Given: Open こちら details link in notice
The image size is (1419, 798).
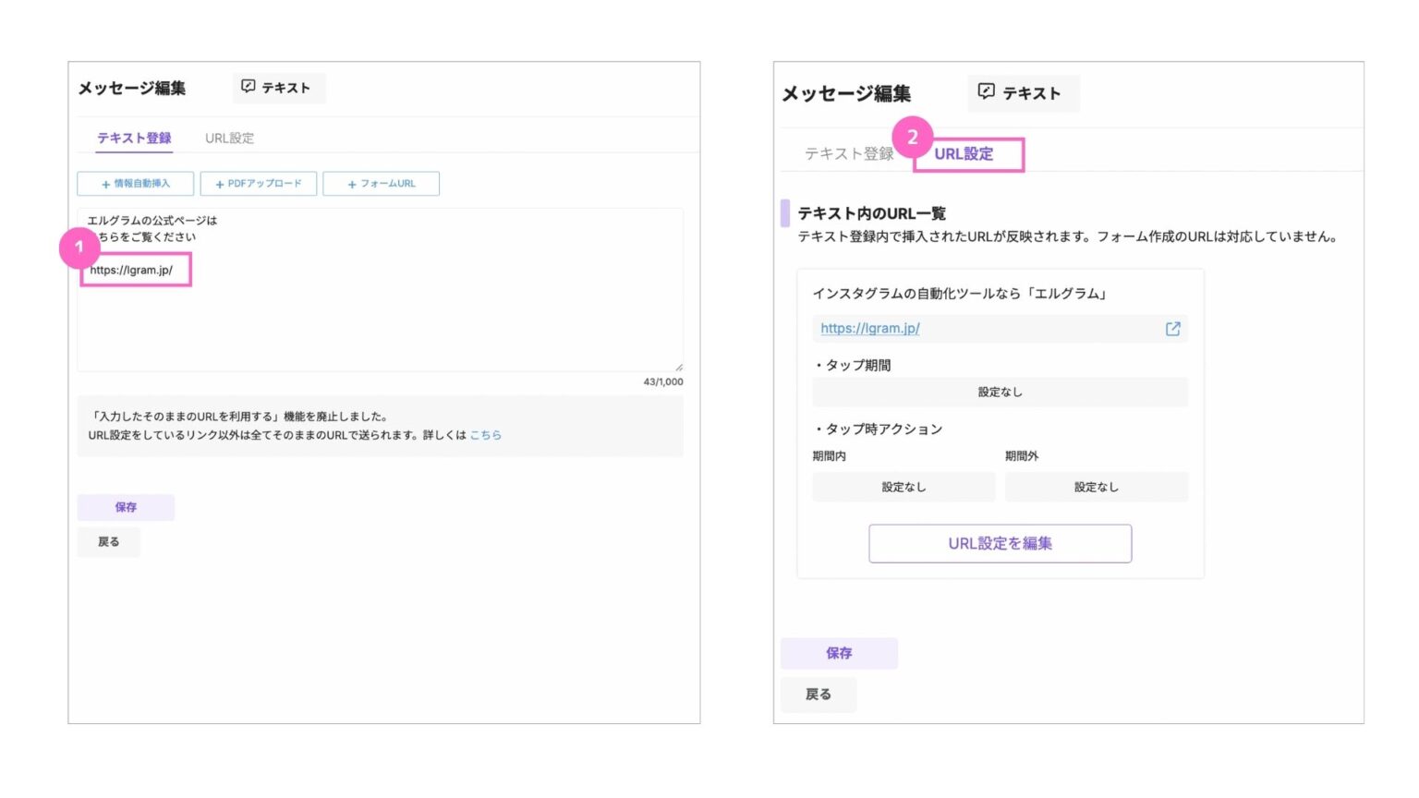Looking at the screenshot, I should click(x=485, y=435).
